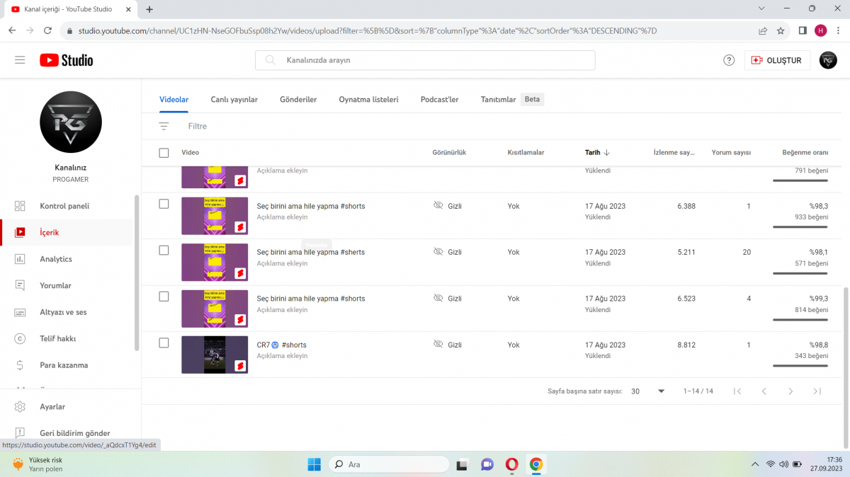Click the Altyazı ve ses icon

coord(20,312)
